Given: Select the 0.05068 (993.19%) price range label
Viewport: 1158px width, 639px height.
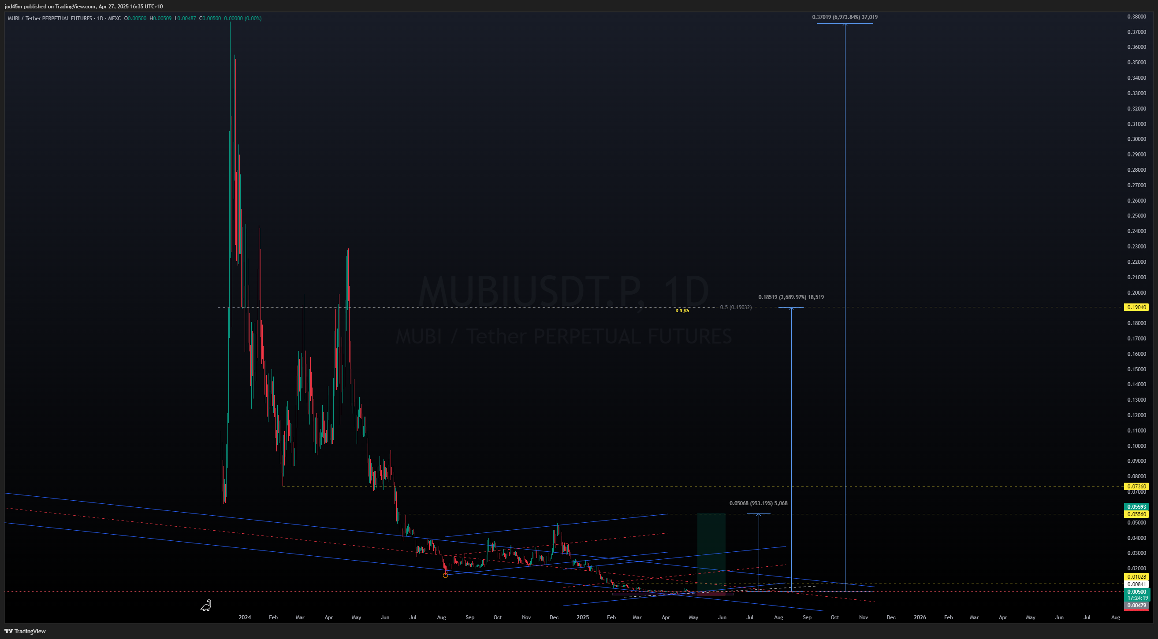Looking at the screenshot, I should [x=758, y=503].
